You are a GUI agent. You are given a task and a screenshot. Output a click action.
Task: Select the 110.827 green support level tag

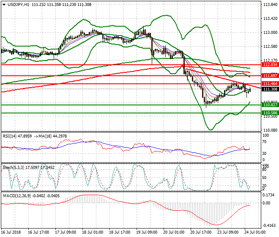click(270, 105)
